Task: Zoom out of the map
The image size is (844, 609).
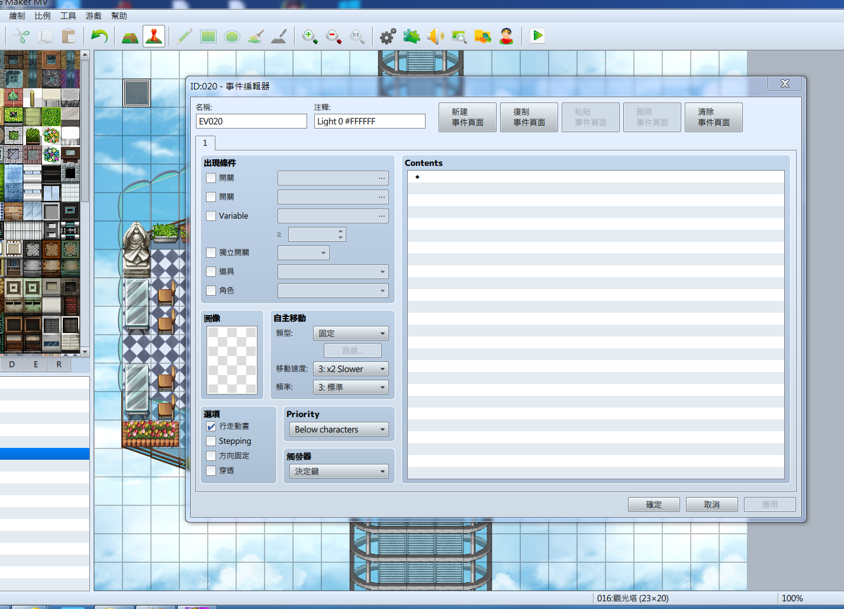Action: point(333,36)
